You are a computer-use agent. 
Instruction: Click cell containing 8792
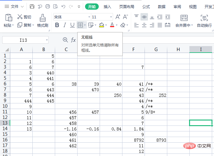133,140
